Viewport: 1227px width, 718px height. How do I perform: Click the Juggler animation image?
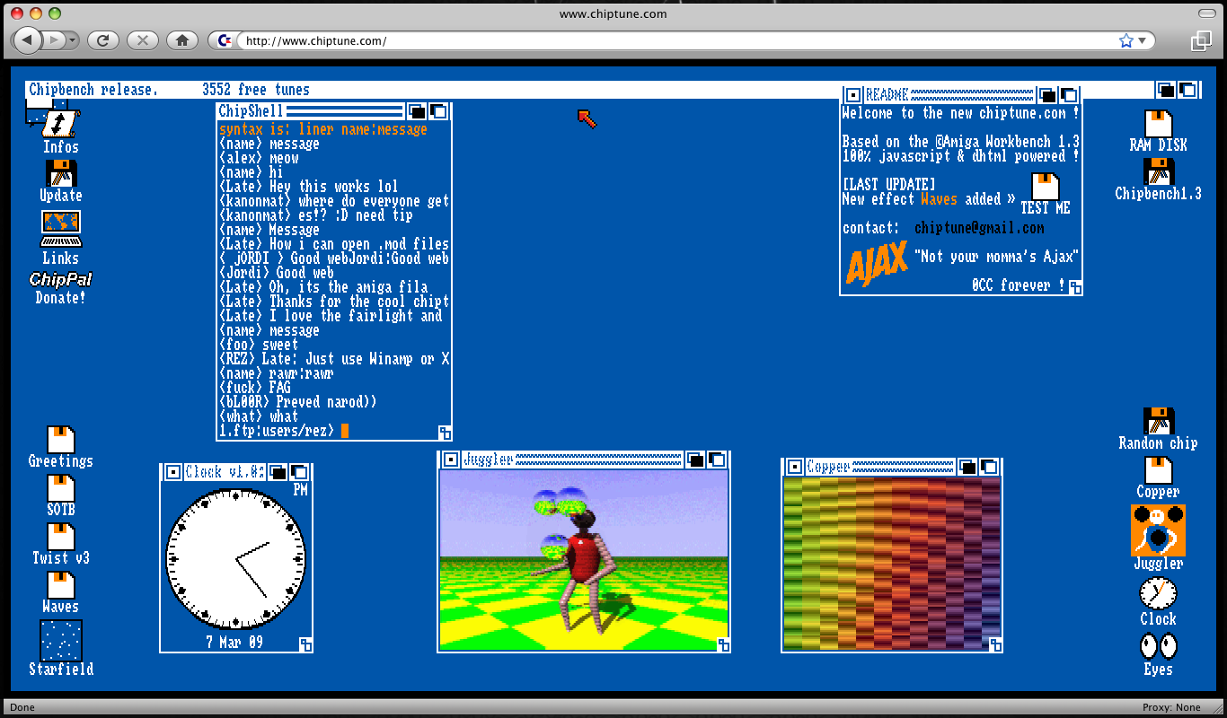[x=584, y=559]
